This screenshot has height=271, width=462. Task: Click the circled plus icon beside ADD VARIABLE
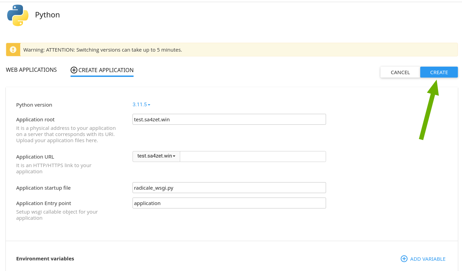point(404,259)
